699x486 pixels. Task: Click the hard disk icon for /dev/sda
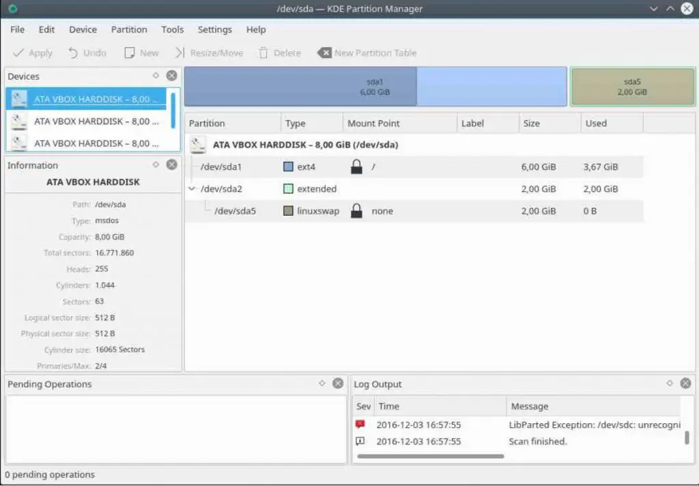(198, 144)
